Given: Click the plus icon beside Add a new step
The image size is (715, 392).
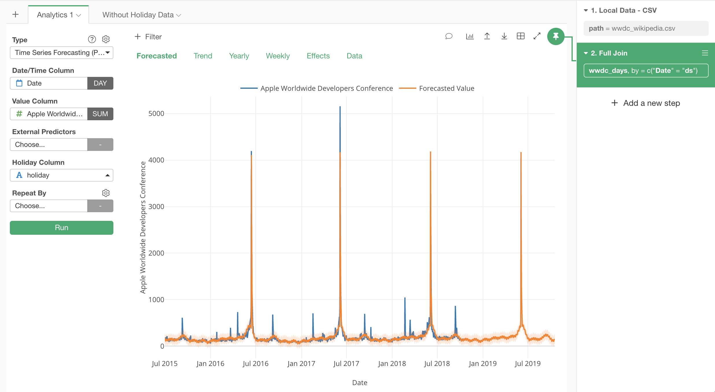Looking at the screenshot, I should click(x=615, y=103).
